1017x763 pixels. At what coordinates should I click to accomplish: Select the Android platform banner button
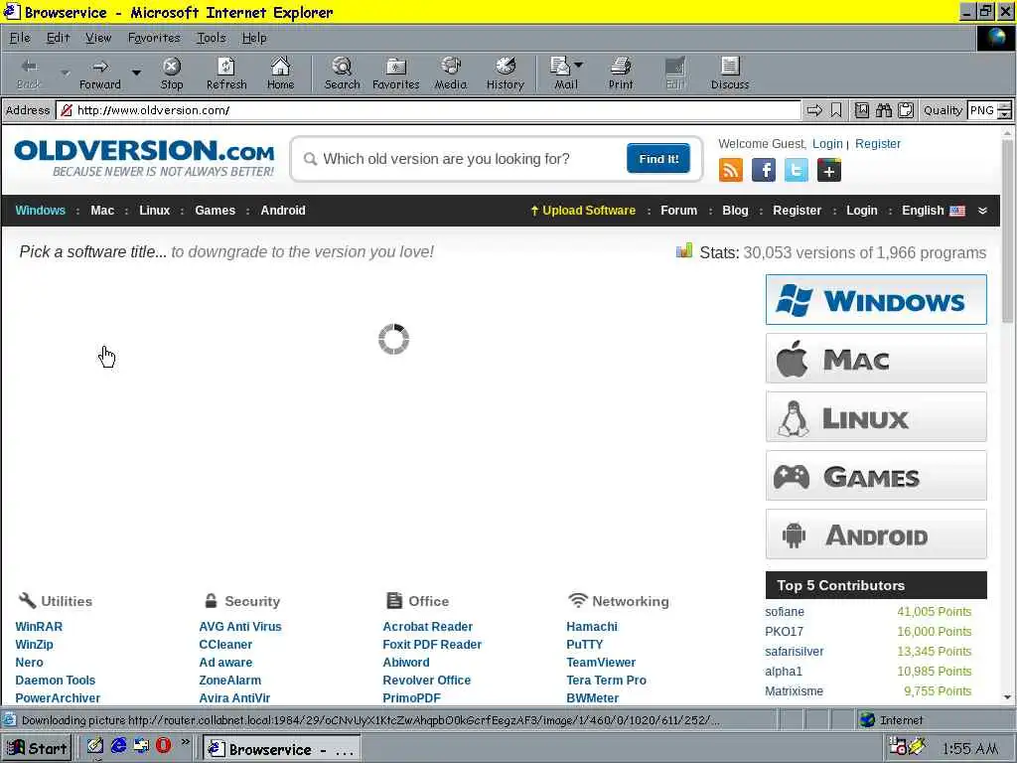click(876, 534)
